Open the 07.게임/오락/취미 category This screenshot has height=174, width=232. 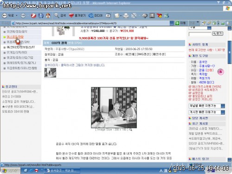pos(17,52)
